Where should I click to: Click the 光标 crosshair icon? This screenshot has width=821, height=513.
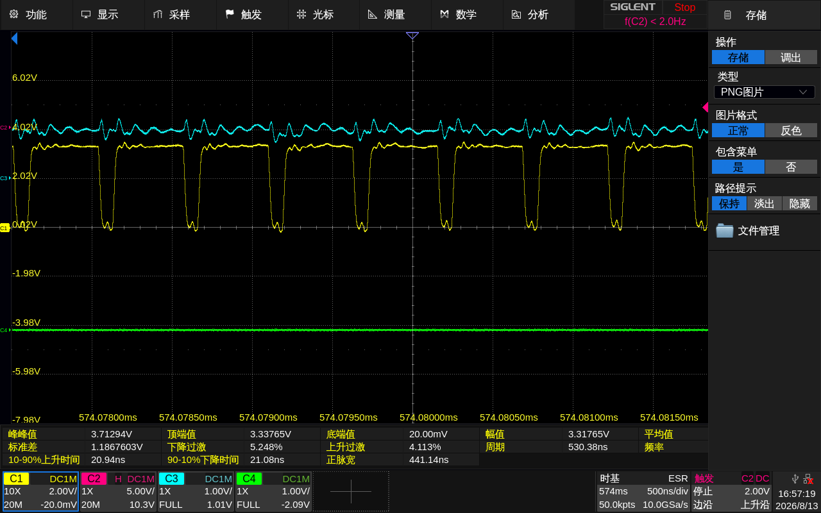coord(301,14)
